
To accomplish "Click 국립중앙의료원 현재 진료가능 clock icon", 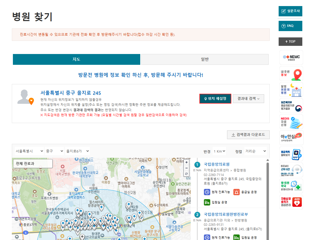I will click(207, 192).
